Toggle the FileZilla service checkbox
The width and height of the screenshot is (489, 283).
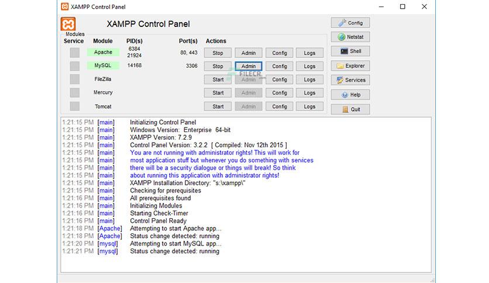(74, 79)
